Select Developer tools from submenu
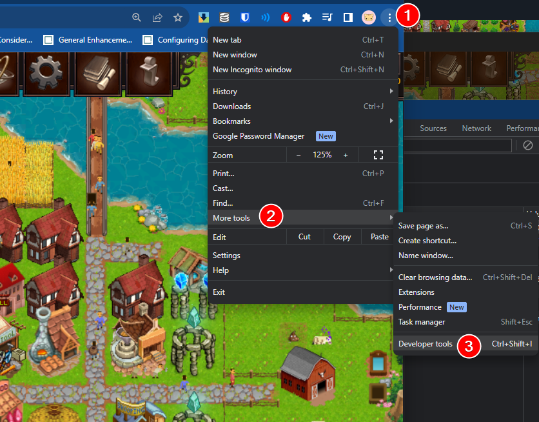 click(x=426, y=344)
